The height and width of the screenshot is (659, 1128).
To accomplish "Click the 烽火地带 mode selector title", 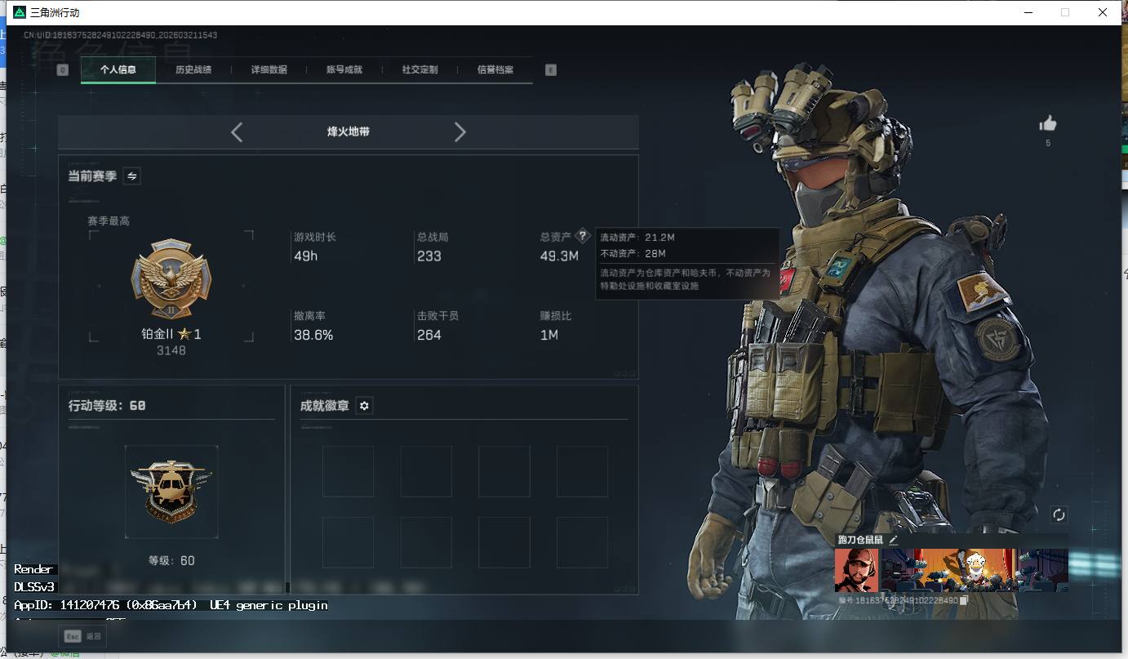I will 349,132.
